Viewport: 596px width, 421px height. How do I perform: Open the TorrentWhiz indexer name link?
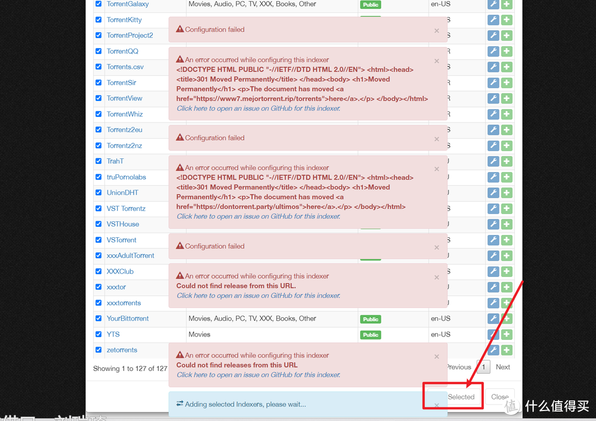125,114
